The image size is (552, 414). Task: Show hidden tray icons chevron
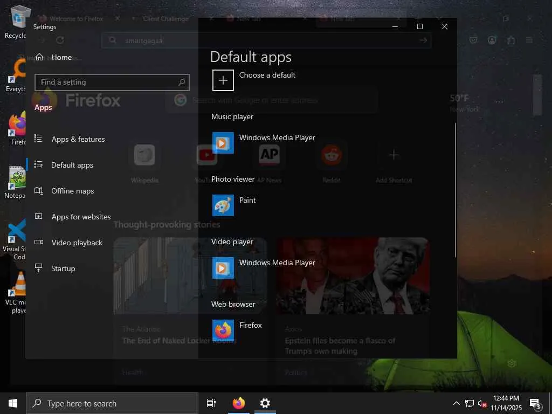click(x=456, y=403)
